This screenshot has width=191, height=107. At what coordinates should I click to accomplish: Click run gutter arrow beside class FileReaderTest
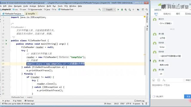pyautogui.click(x=6, y=40)
